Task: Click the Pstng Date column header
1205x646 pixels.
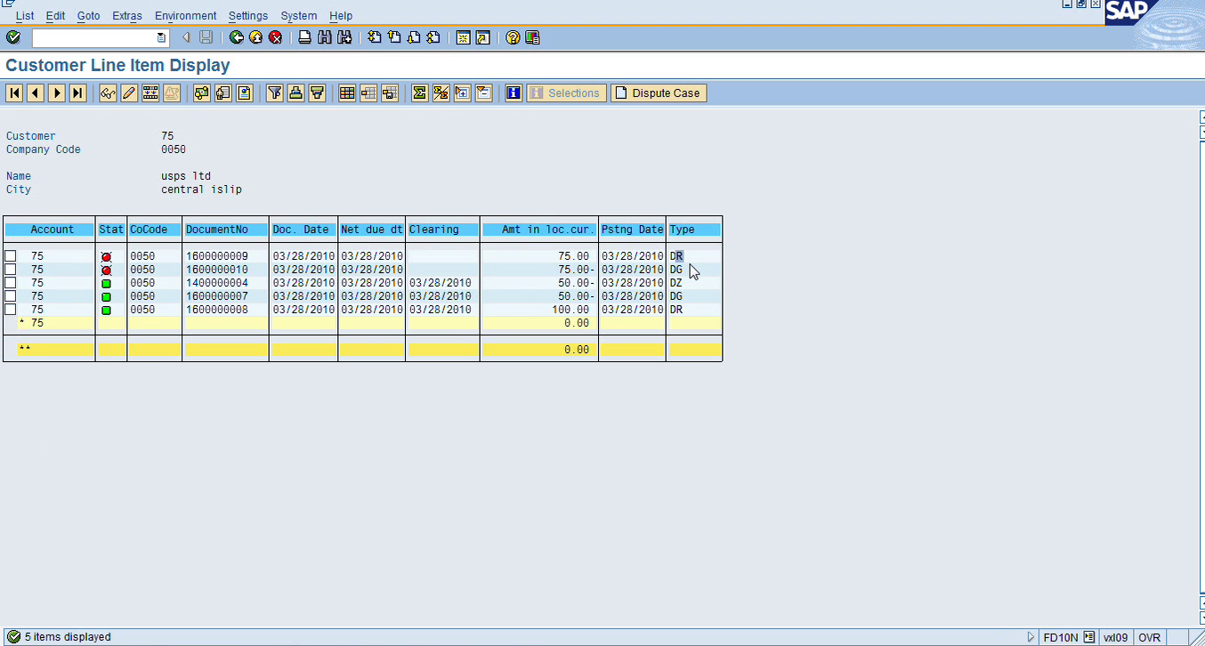Action: [x=632, y=230]
